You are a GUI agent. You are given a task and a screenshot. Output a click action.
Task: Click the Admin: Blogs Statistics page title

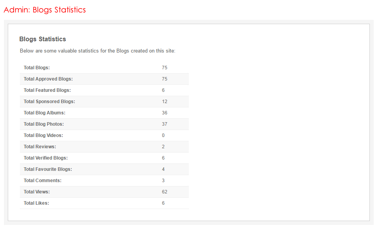click(45, 10)
